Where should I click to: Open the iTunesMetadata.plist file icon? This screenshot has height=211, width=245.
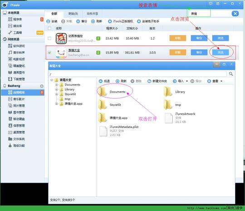(103, 131)
